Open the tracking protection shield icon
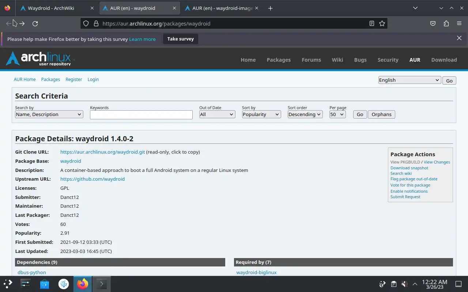The image size is (468, 292). [86, 23]
